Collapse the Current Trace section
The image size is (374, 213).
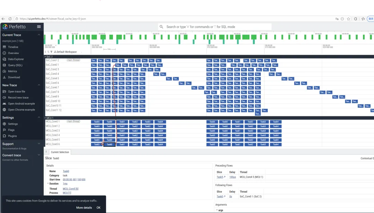[39, 35]
